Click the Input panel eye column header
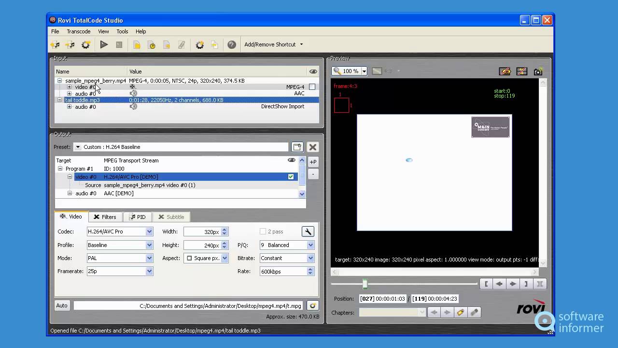Viewport: 618px width, 348px height. pos(313,72)
